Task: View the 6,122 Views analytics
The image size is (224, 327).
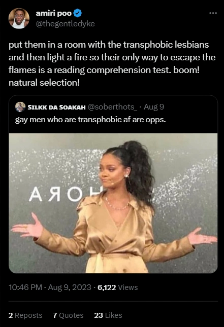Action: point(118,287)
